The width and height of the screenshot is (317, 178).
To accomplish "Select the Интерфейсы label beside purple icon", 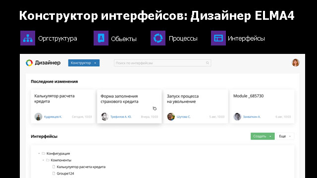I will tap(246, 39).
